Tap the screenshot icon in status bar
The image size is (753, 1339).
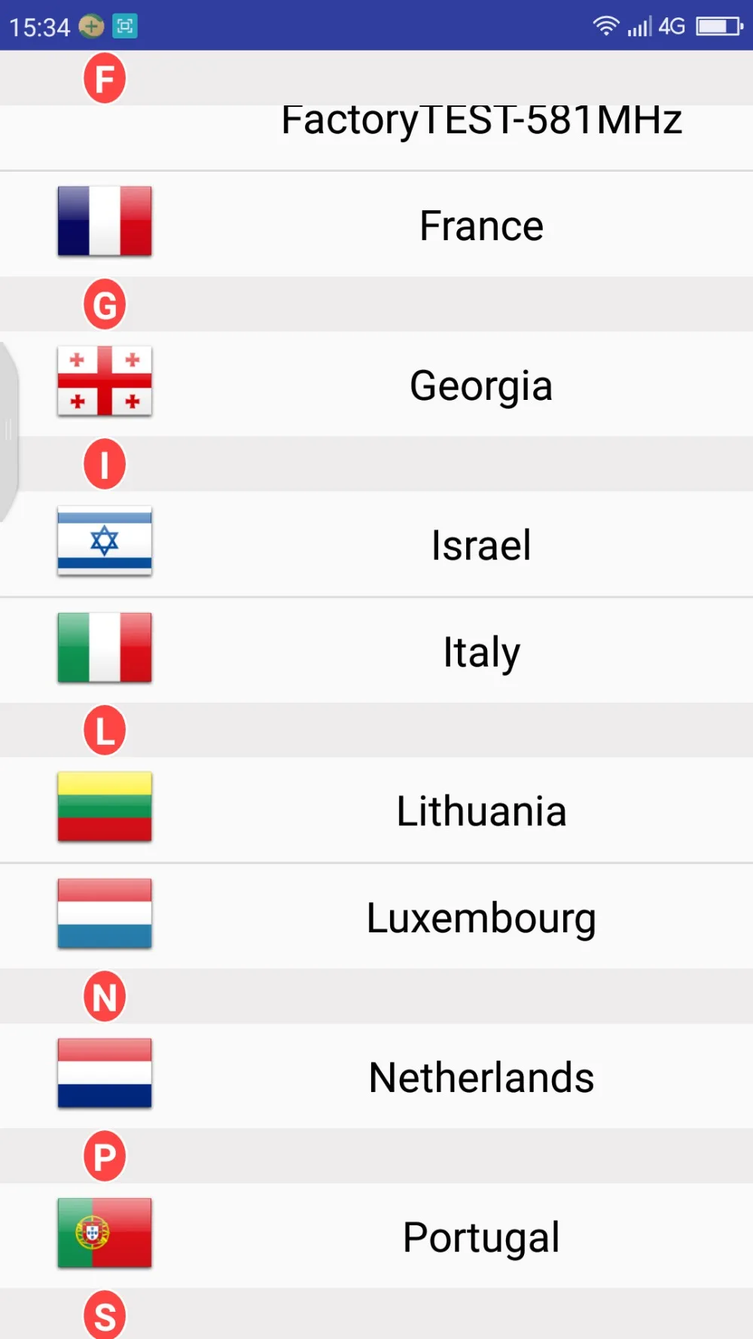125,26
